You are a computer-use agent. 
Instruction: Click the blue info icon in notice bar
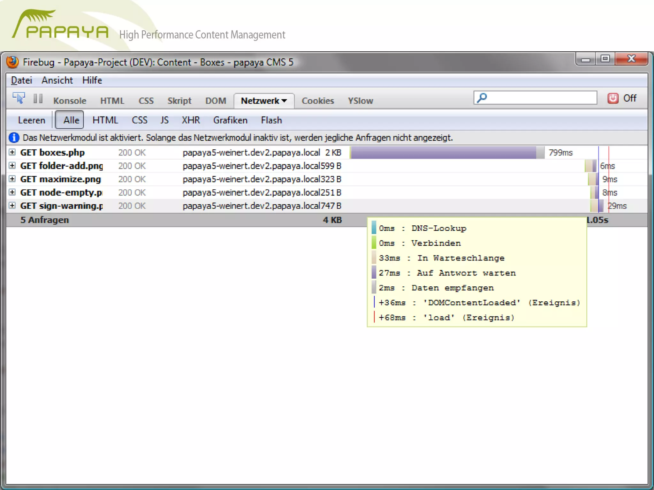pos(14,138)
